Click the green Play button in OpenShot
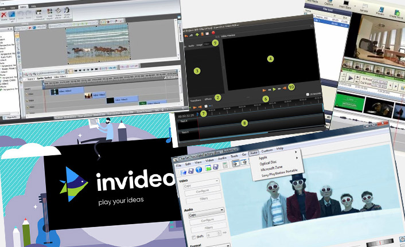Screen dimensions: 405x247 [274, 89]
